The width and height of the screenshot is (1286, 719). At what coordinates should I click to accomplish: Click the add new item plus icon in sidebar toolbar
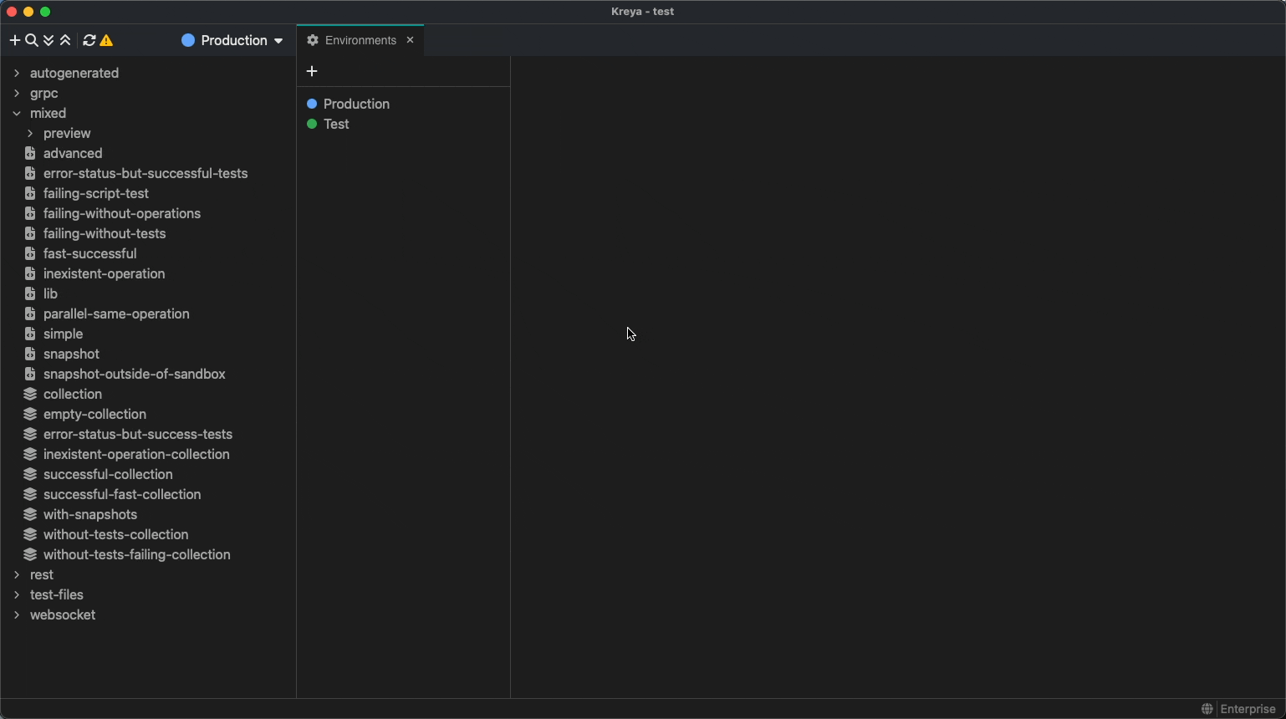(14, 40)
